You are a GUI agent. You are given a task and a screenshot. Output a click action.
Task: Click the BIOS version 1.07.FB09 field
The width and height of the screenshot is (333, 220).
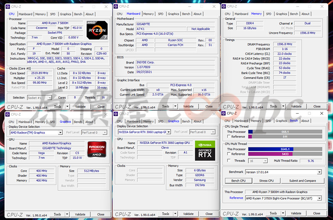(175, 67)
